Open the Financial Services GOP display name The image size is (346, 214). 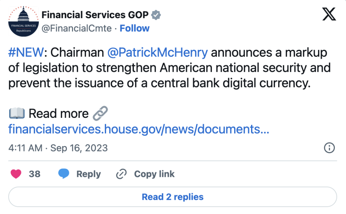[x=95, y=15]
